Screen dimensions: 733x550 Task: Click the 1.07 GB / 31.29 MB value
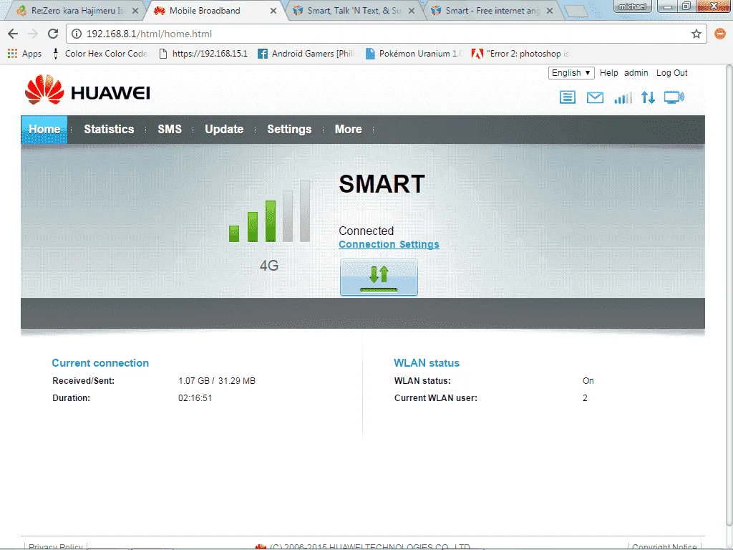point(217,381)
